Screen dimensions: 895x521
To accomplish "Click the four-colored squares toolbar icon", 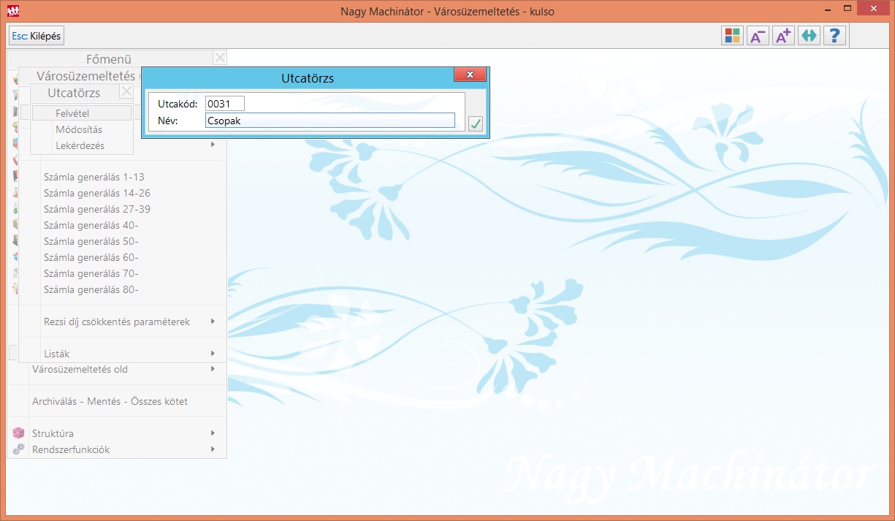I will [732, 36].
